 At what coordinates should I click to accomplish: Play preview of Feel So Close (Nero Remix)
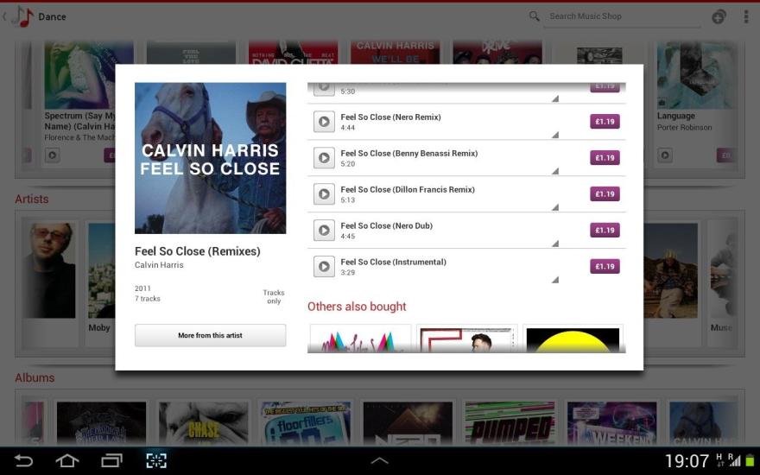coord(324,122)
